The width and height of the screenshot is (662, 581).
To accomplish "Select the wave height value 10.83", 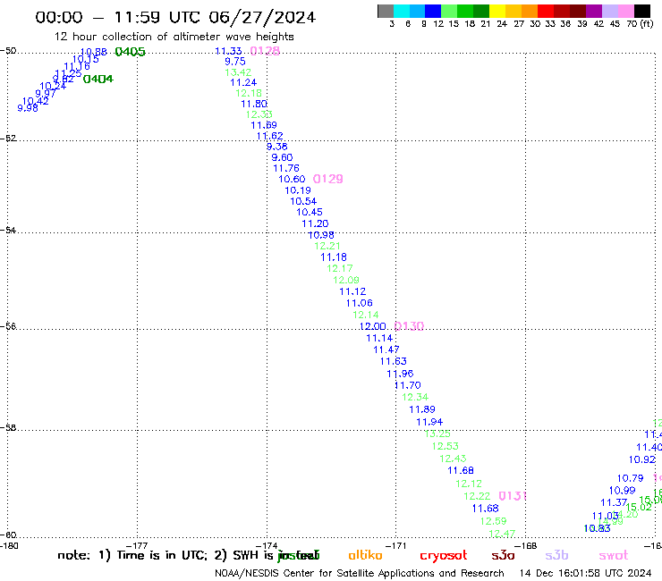I will pyautogui.click(x=597, y=528).
